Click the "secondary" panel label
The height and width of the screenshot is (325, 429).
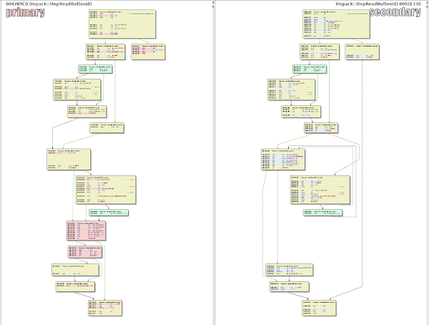(398, 13)
